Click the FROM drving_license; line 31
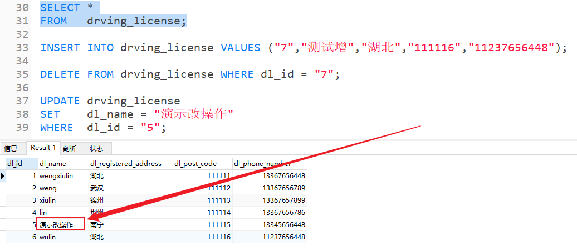 click(x=114, y=21)
